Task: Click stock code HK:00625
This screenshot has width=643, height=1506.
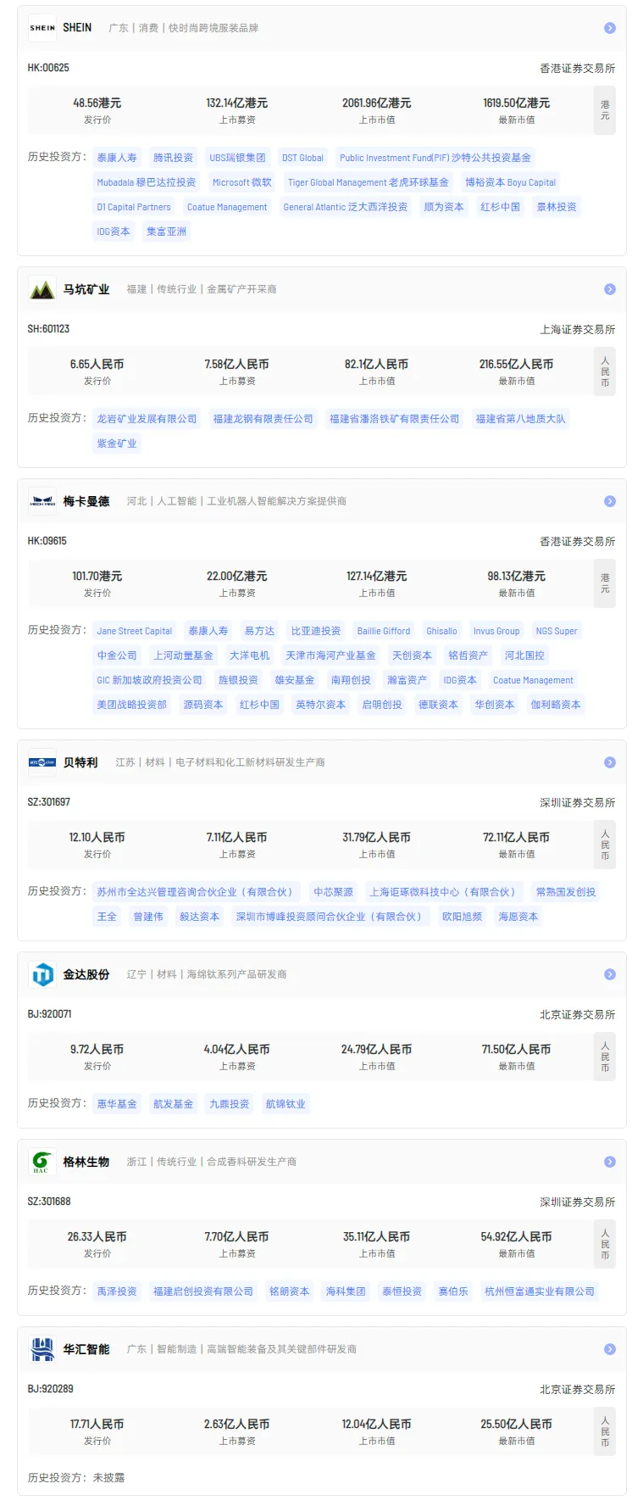Action: pyautogui.click(x=48, y=68)
